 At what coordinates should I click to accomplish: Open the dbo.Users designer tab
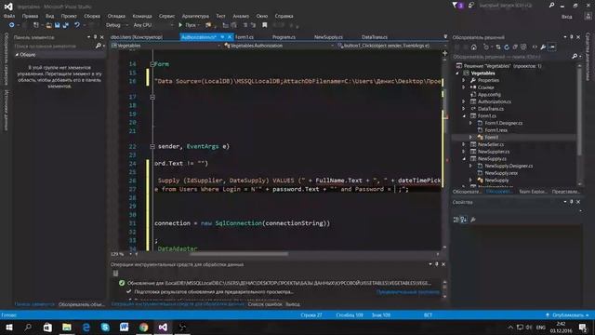coord(137,37)
